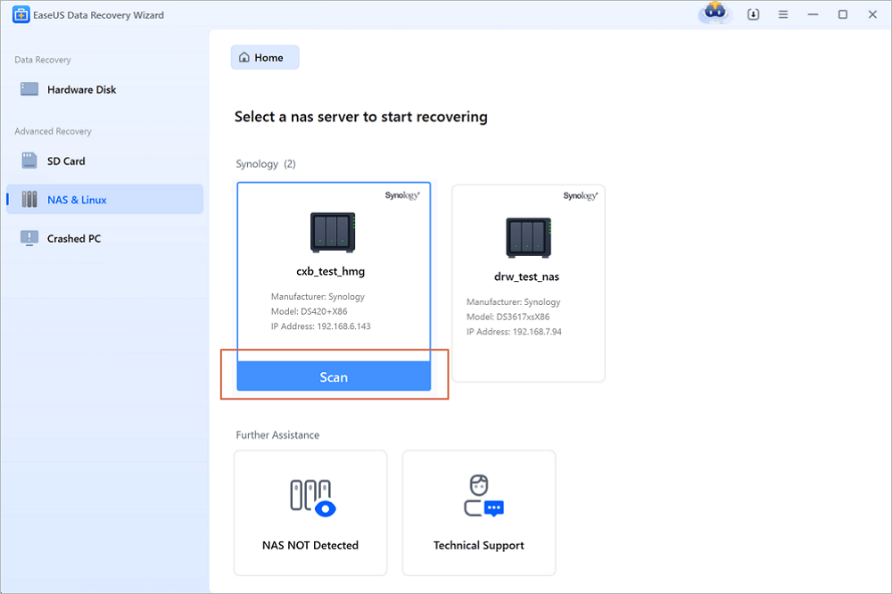Close the EaseUS Data Recovery Wizard
This screenshot has height=594, width=892.
pyautogui.click(x=872, y=15)
